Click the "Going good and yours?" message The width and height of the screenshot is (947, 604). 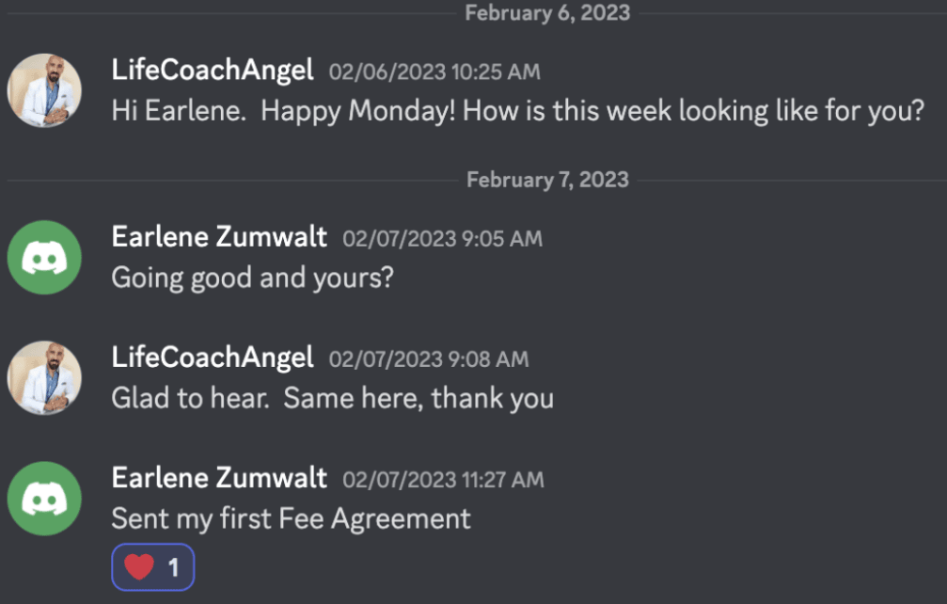(252, 278)
